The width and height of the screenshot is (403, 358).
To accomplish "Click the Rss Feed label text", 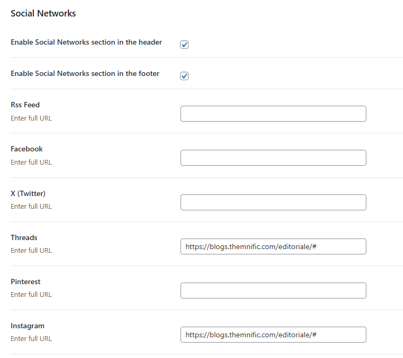I will coord(25,105).
